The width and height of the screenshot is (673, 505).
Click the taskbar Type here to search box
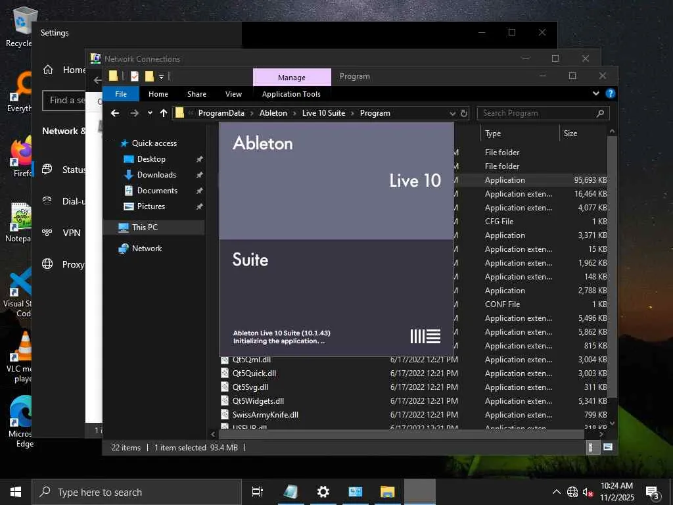(x=137, y=492)
